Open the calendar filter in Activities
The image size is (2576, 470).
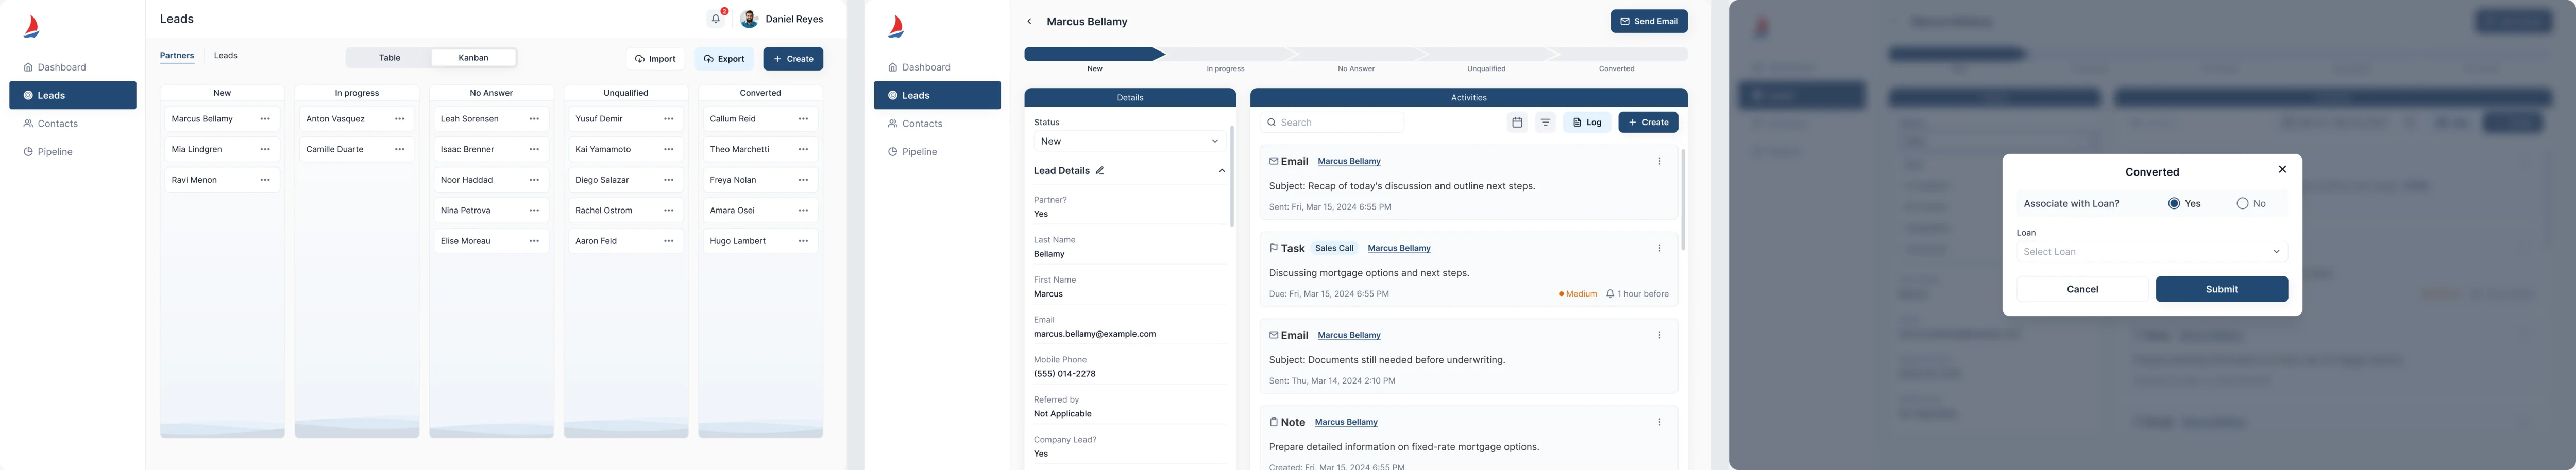tap(1517, 122)
